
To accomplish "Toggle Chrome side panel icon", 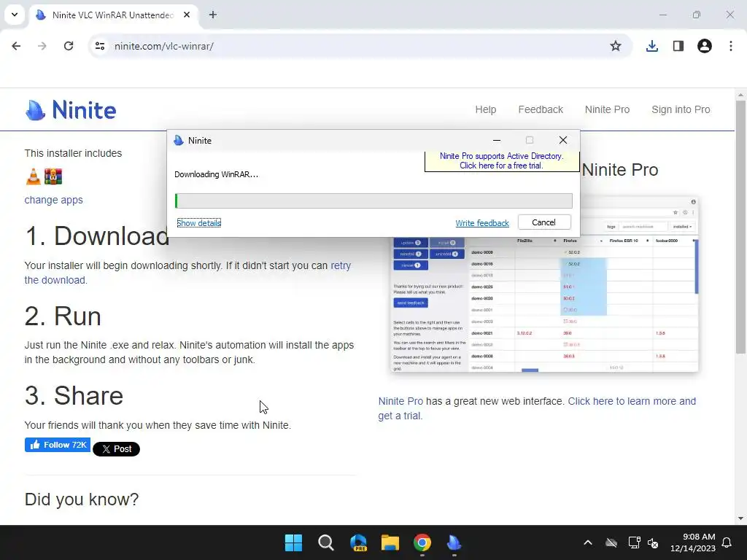I will [x=678, y=46].
